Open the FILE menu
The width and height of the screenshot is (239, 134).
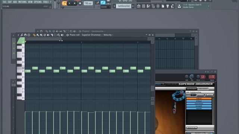pos(4,2)
